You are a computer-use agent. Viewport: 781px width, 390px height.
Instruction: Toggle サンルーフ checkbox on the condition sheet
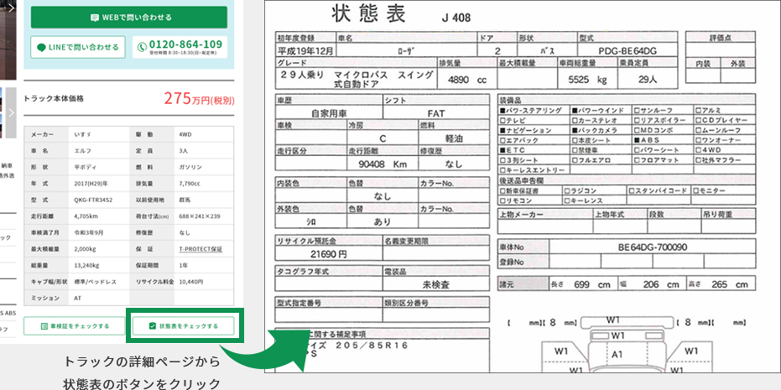637,111
